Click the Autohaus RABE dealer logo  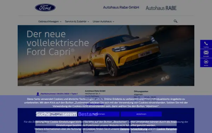(161, 8)
